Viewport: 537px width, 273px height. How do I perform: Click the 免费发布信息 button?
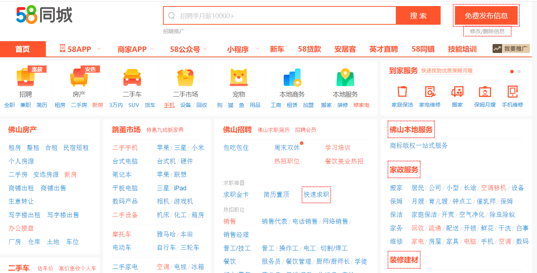[486, 16]
